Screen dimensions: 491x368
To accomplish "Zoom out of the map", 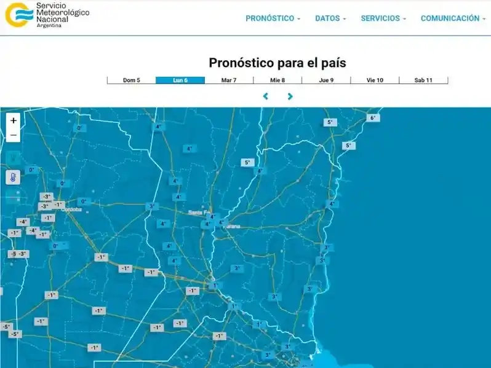I will tap(13, 135).
